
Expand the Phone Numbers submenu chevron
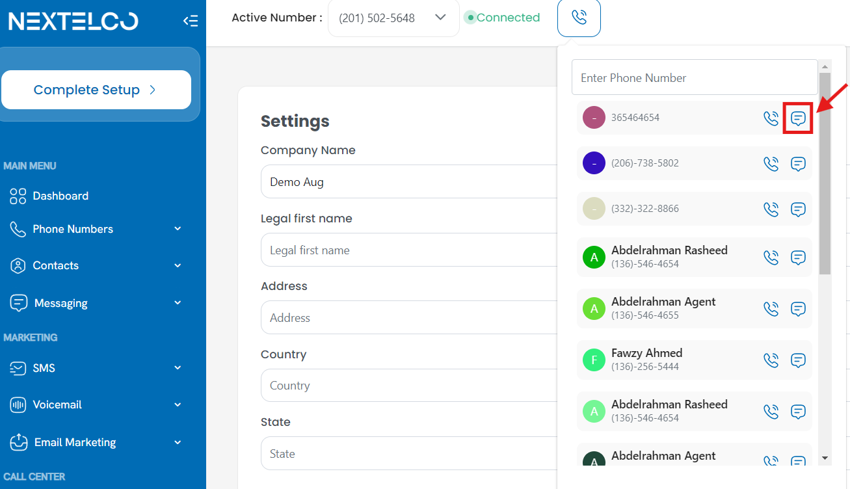(x=178, y=229)
